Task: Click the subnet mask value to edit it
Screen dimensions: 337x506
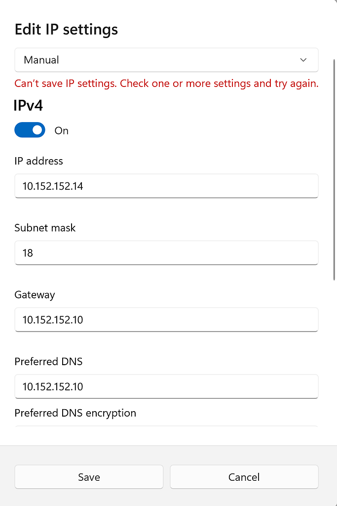Action: click(x=28, y=253)
